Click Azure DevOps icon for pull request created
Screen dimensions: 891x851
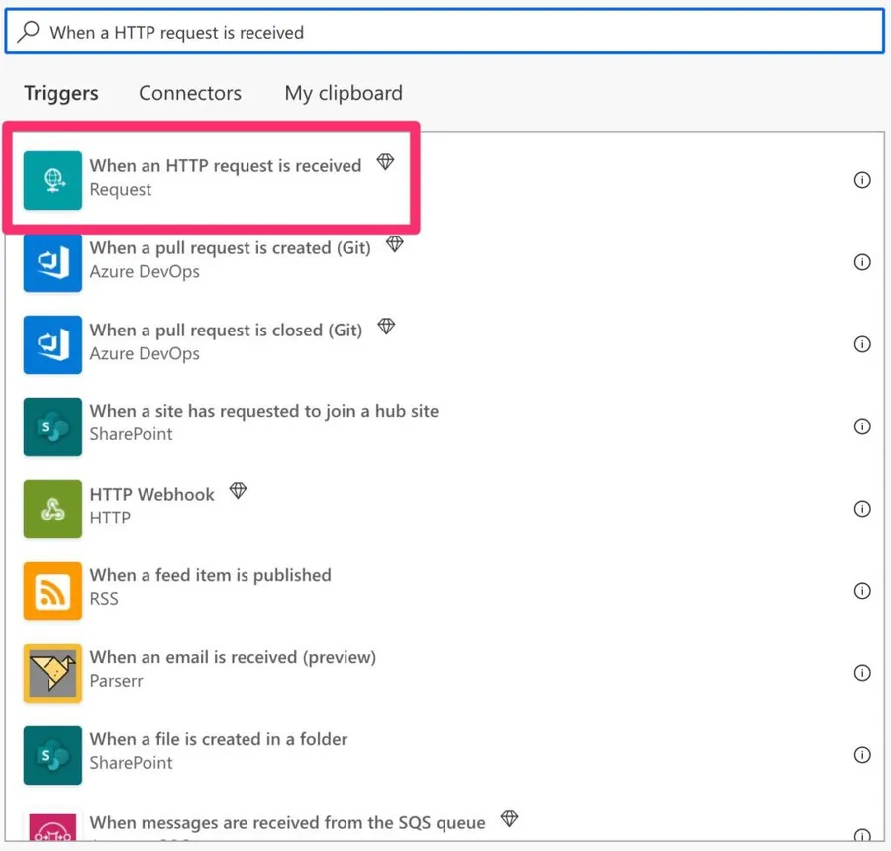coord(52,262)
